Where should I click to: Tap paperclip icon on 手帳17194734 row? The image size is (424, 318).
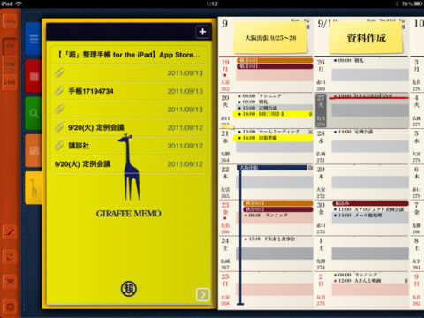(x=59, y=91)
